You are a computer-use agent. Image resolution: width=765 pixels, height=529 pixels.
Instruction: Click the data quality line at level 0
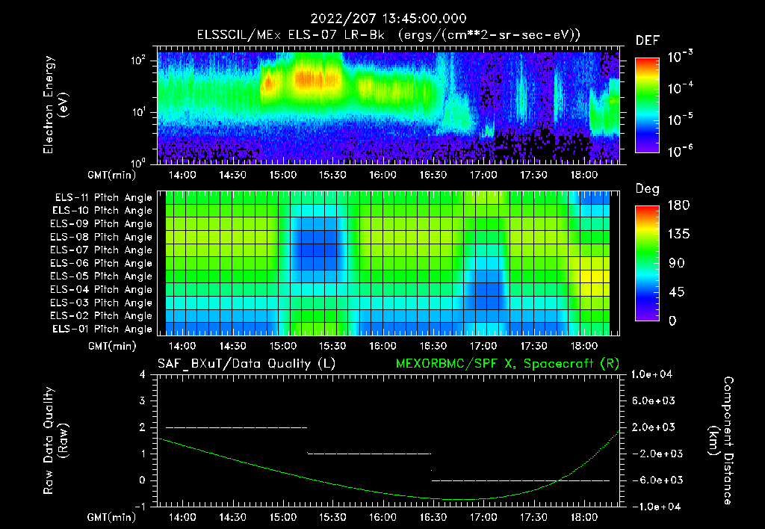tap(521, 480)
